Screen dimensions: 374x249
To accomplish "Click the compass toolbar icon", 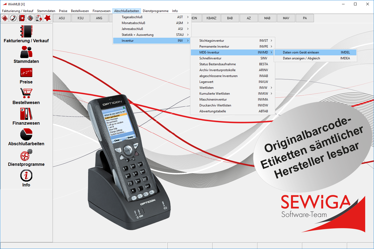I will (30, 18).
